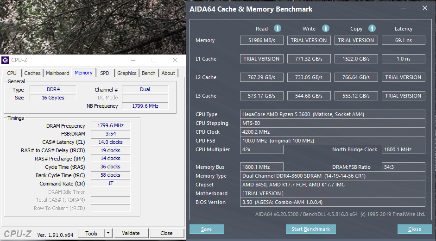Click the Memory Latency 69.1 ns field
Viewport: 436px width, 241px height.
tap(404, 40)
